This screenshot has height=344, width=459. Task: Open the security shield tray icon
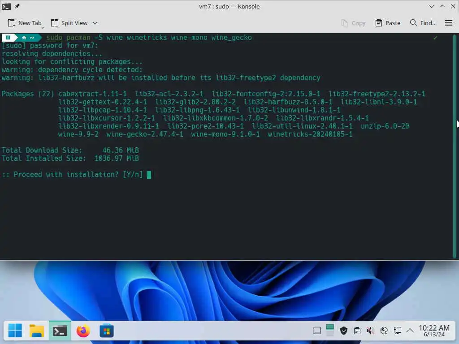coord(344,331)
